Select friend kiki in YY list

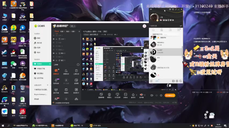[165, 59]
